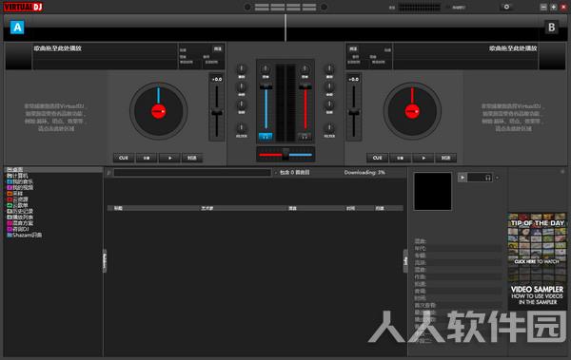The width and height of the screenshot is (571, 360).
Task: Toggle the right info panel handle
Action: 405,260
